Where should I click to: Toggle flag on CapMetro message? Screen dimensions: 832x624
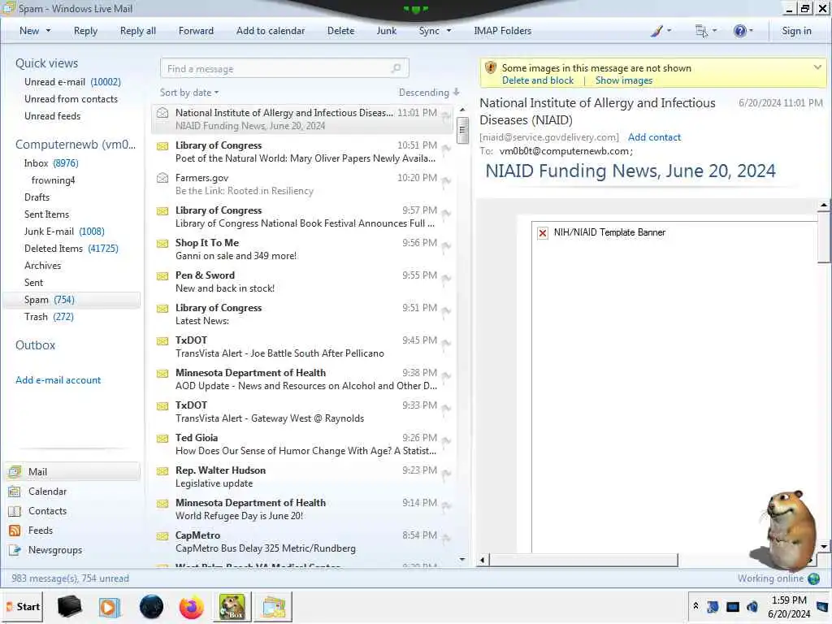tap(446, 539)
